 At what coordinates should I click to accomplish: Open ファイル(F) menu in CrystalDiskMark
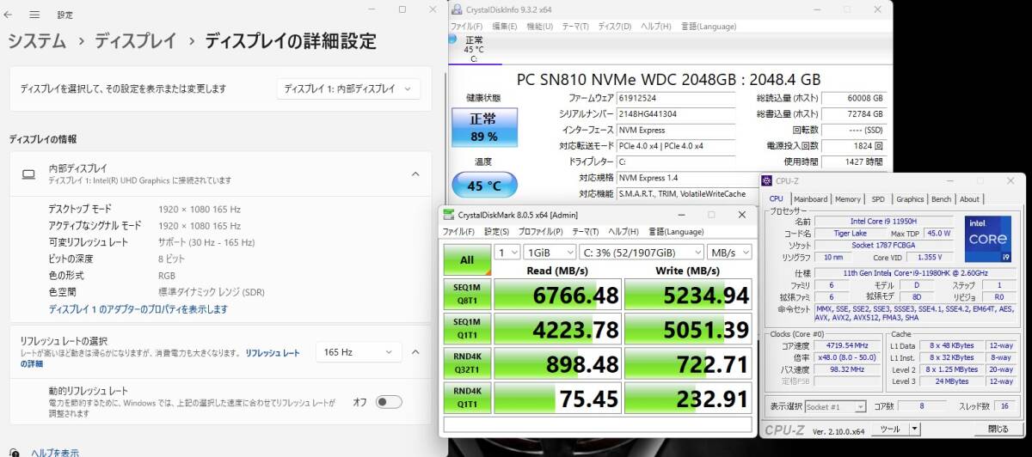coord(460,232)
